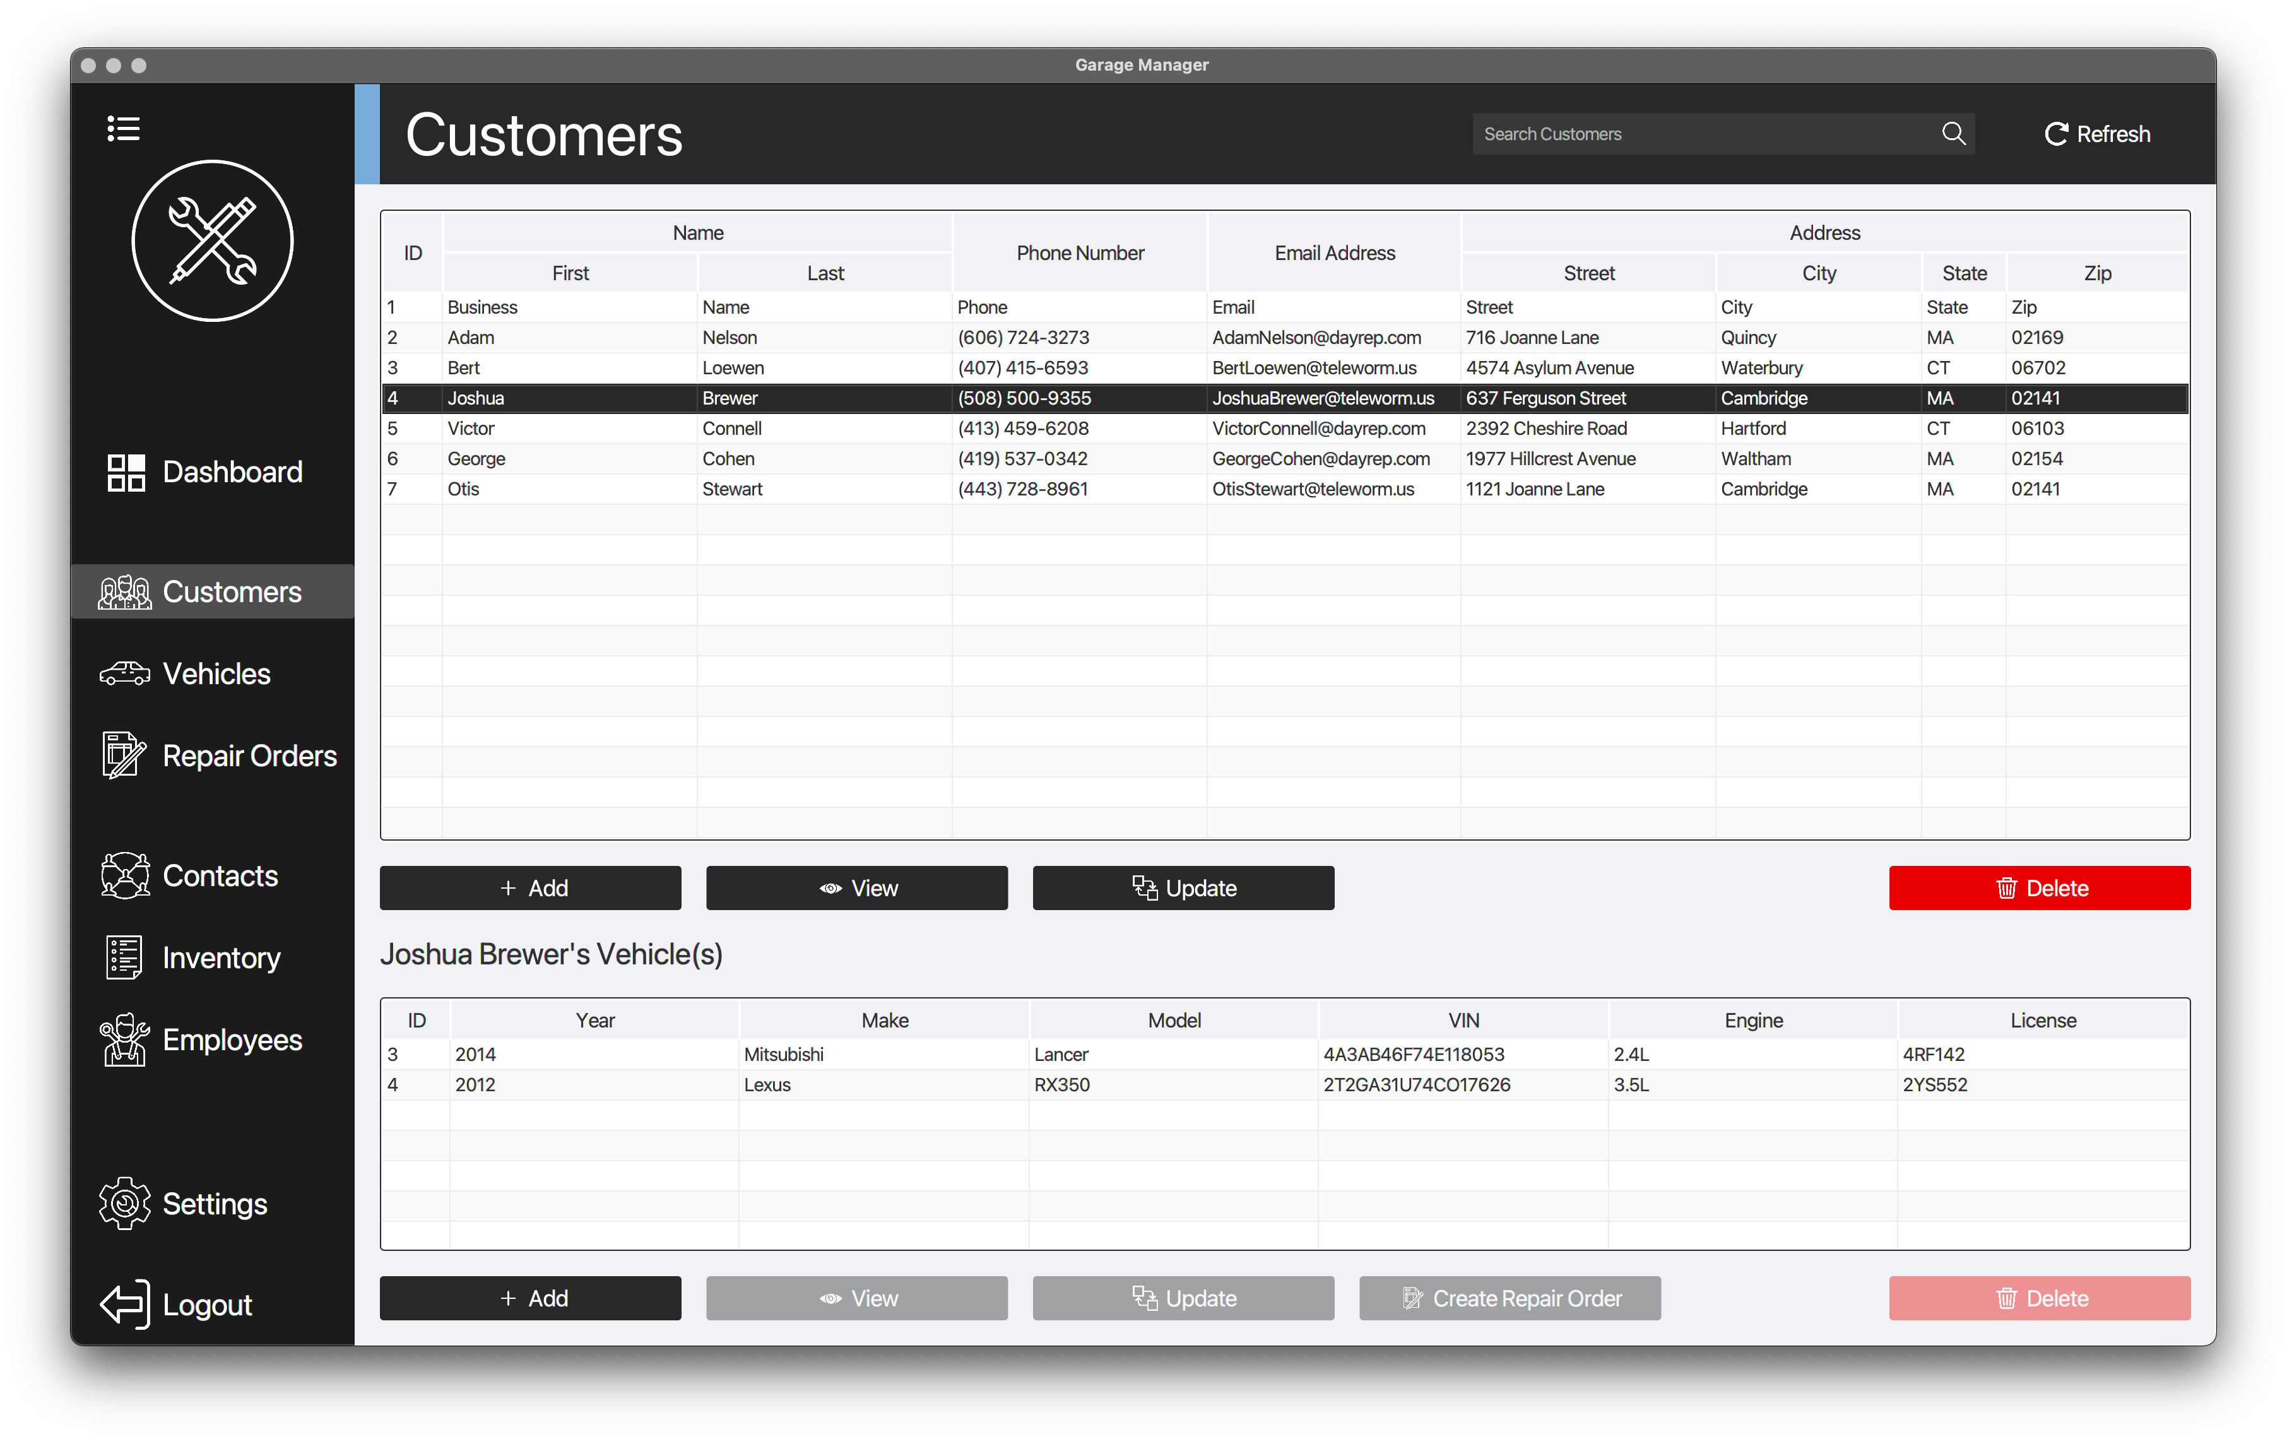Click the hamburger list menu icon

[124, 128]
